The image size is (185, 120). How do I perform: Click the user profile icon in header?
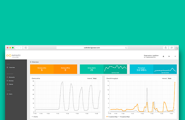163,56
